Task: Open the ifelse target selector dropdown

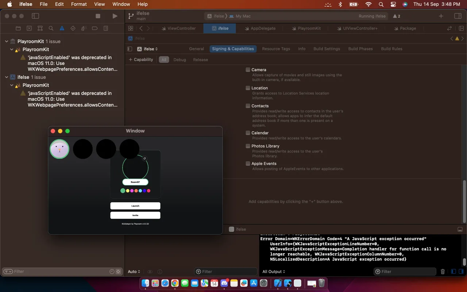Action: (147, 49)
